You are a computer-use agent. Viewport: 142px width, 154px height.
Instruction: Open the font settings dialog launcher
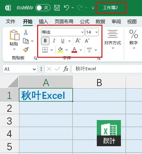pos(99,58)
